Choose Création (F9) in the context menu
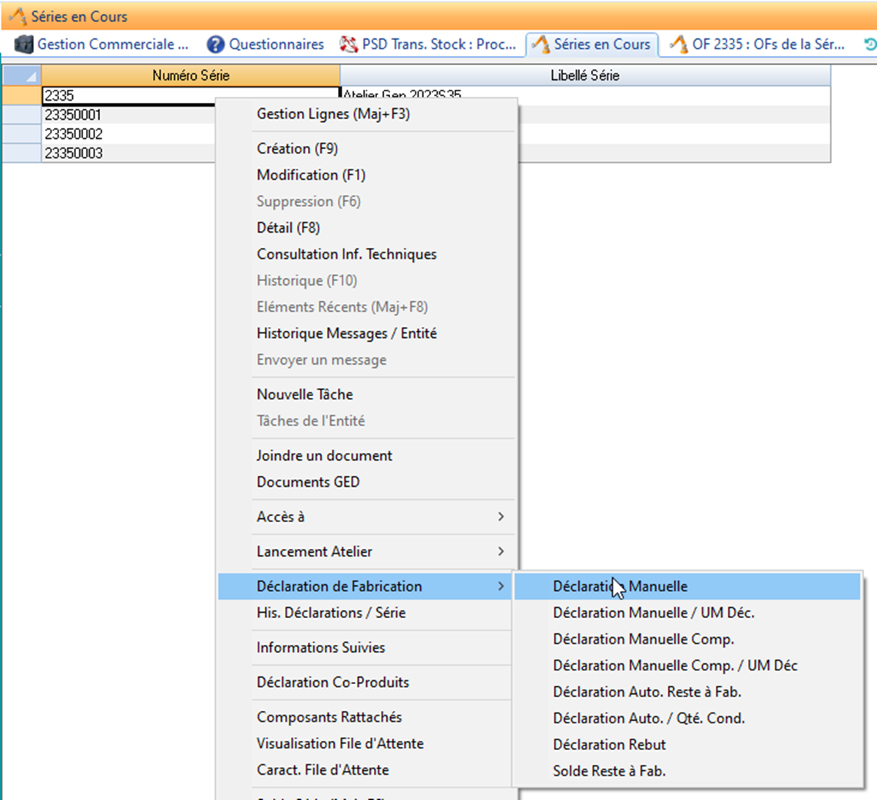 pos(297,149)
